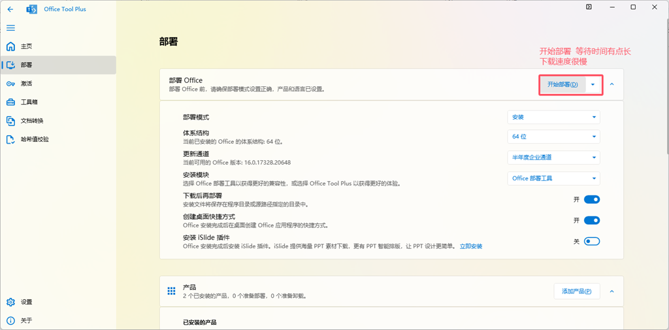Click the Office Tool Plus title text

pos(65,9)
